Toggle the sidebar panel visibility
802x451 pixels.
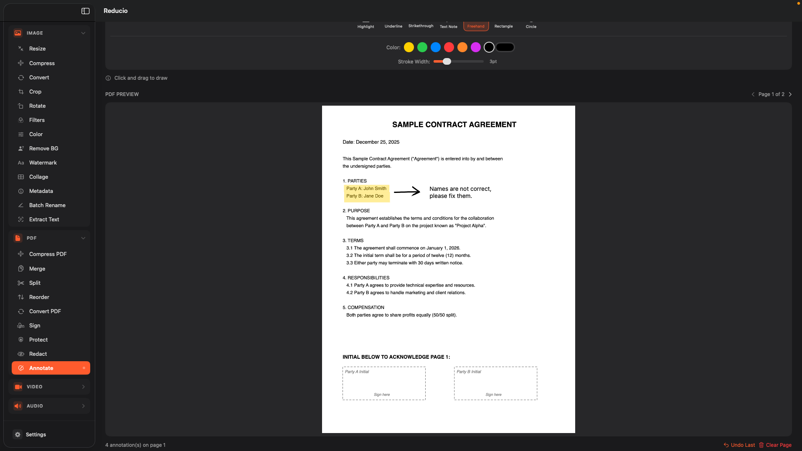tap(85, 11)
